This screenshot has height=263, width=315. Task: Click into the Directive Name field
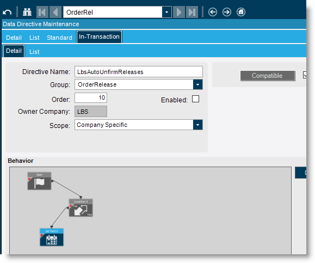tap(139, 71)
